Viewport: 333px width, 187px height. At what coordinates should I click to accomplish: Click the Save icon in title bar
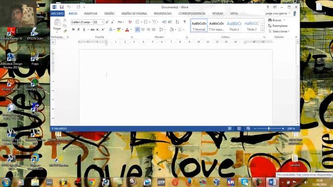tap(61, 7)
